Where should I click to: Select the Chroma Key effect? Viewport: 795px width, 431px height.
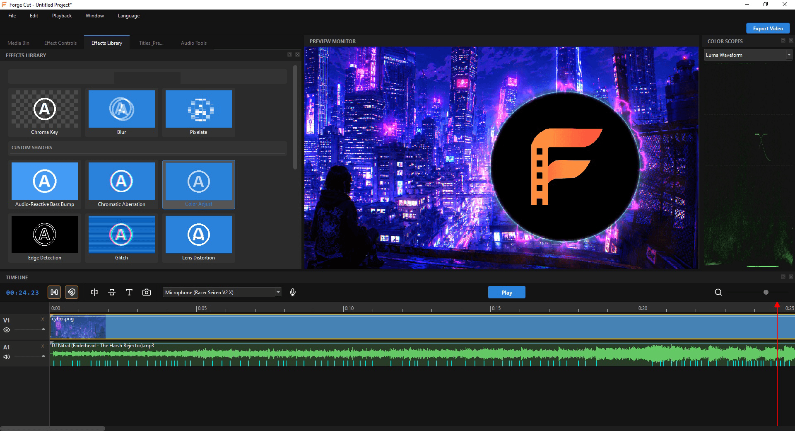(x=45, y=113)
